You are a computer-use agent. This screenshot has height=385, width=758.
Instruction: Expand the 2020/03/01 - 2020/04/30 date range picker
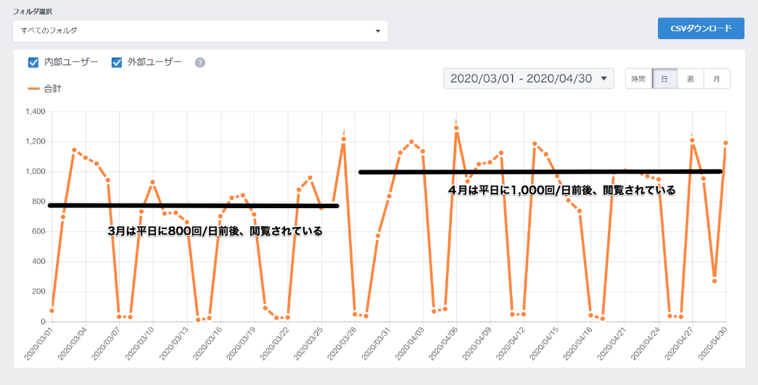(x=528, y=78)
